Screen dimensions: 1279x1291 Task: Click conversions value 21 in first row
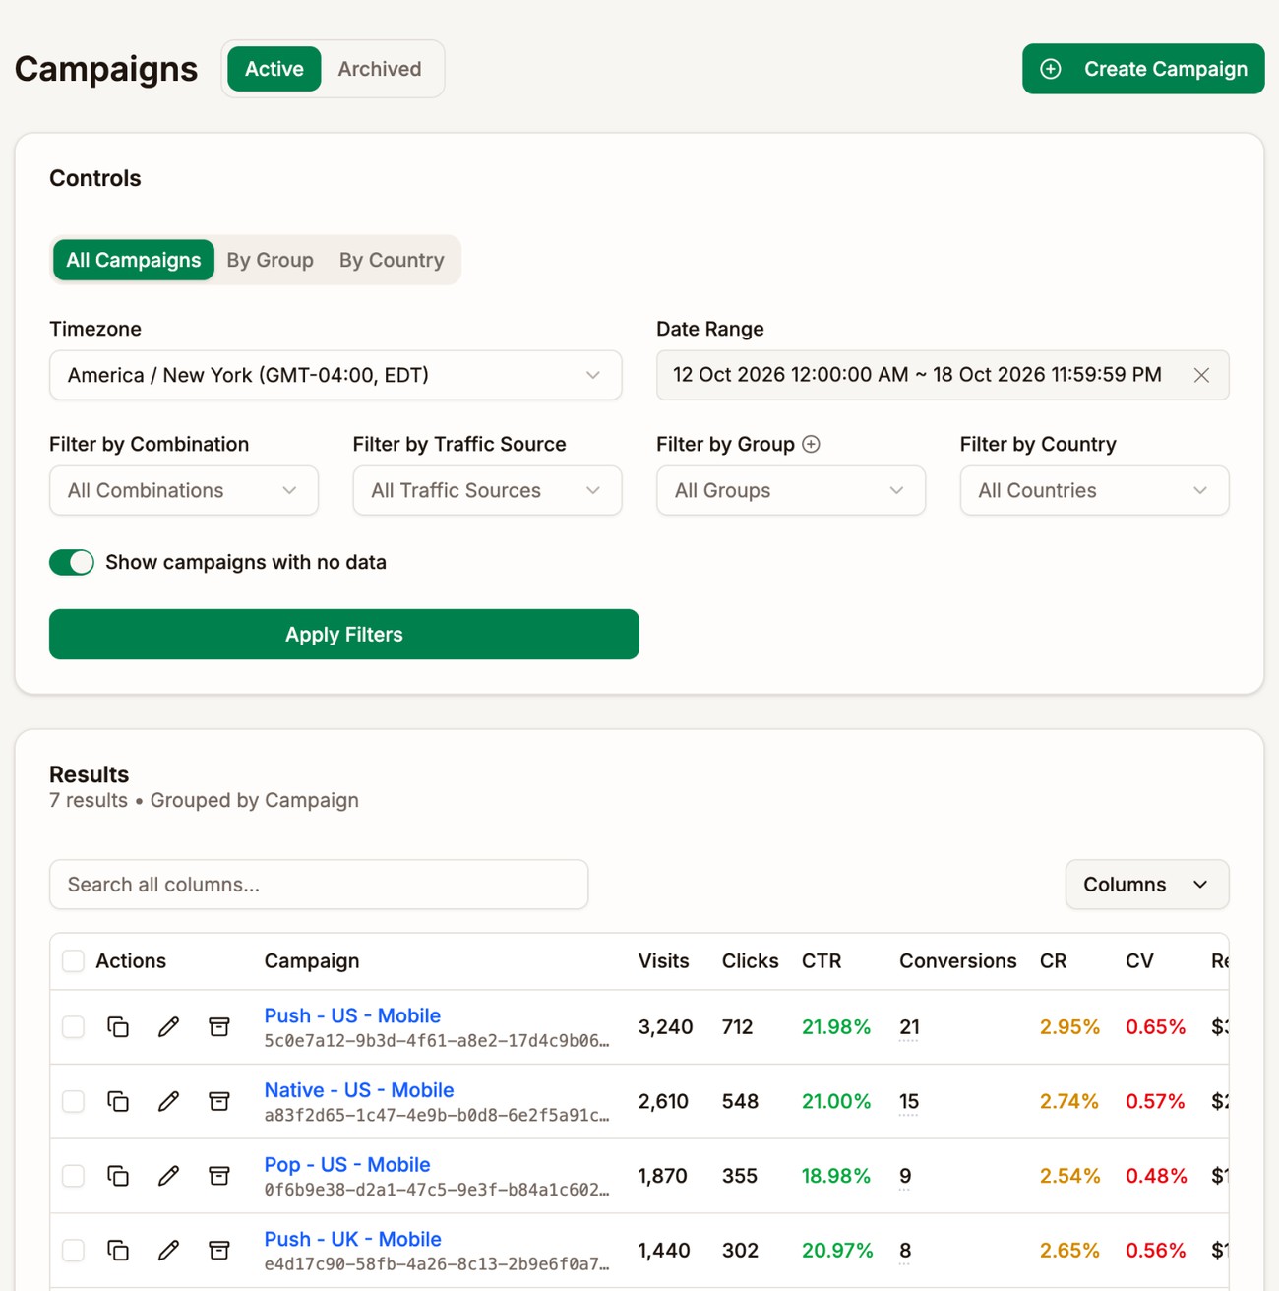click(909, 1026)
